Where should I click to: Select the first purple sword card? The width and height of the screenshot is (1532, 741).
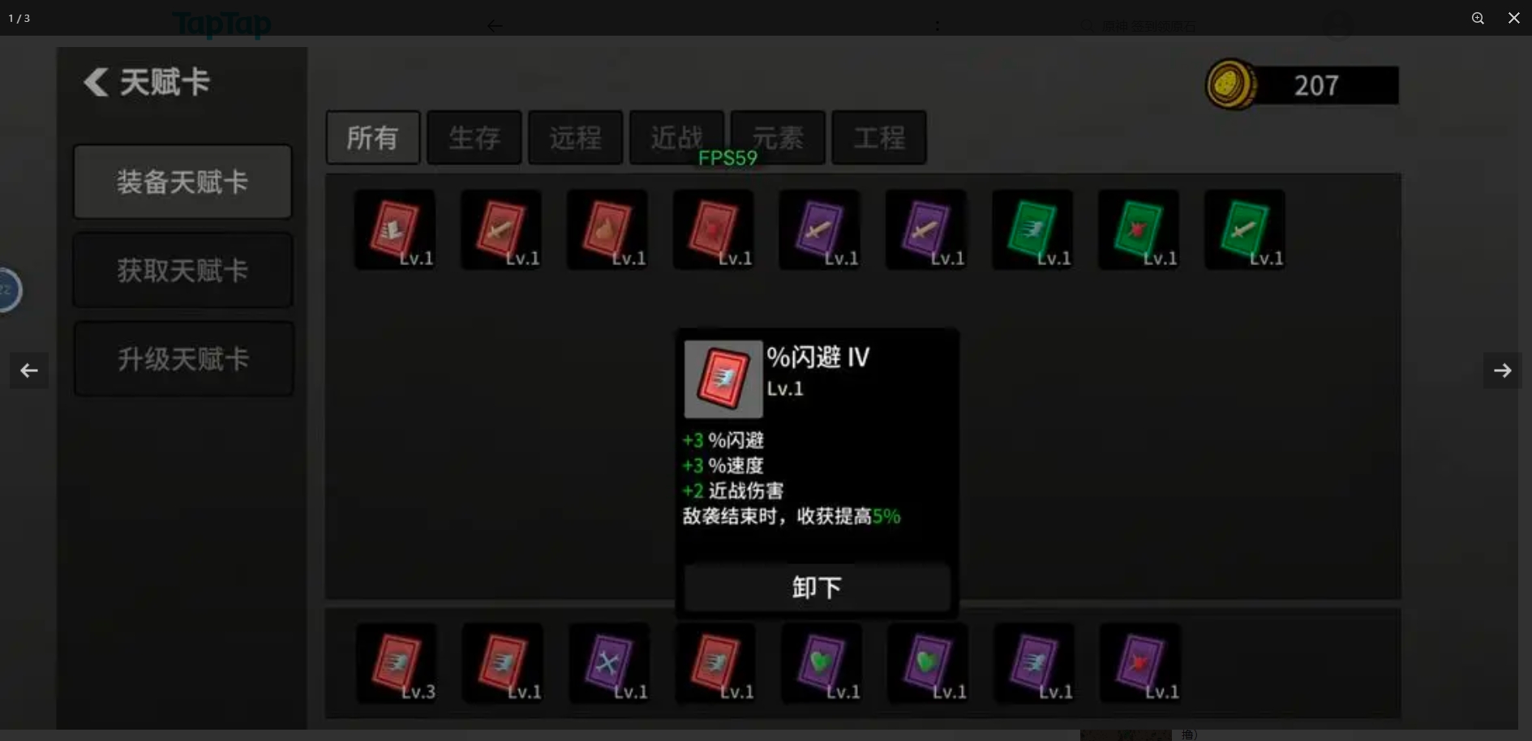coord(820,229)
